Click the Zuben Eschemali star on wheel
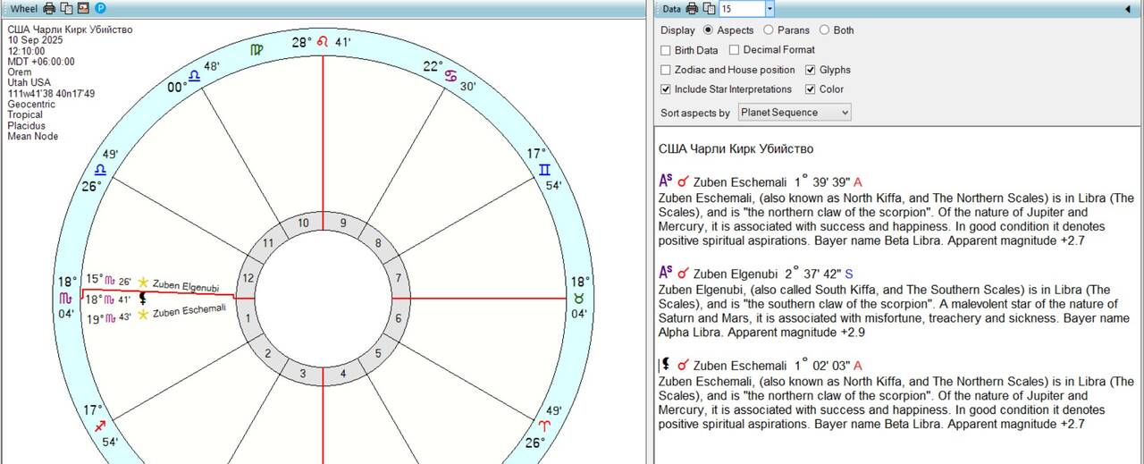1144x464 pixels. [x=143, y=314]
